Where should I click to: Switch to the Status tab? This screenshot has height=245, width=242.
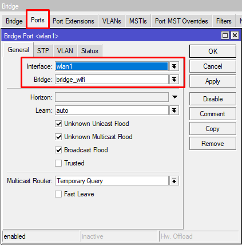90,51
